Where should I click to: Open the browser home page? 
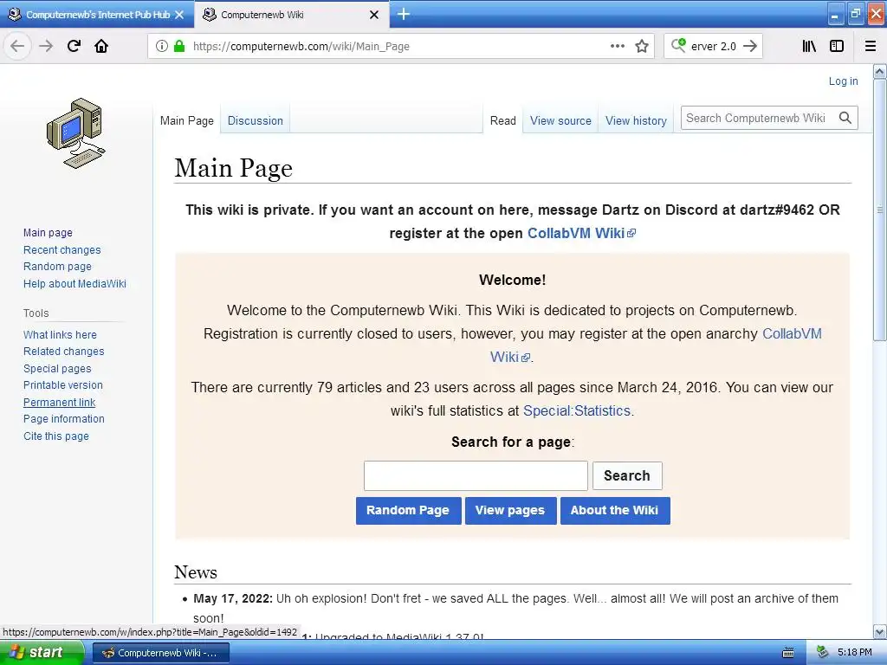click(101, 46)
